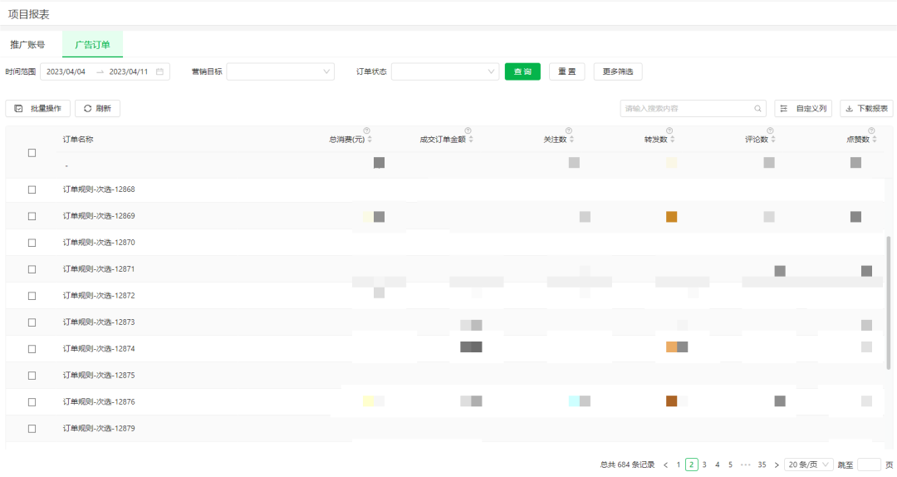Screen dimensions: 897x477
Task: Check the row 订单规则-次选-12875
Action: (x=32, y=376)
